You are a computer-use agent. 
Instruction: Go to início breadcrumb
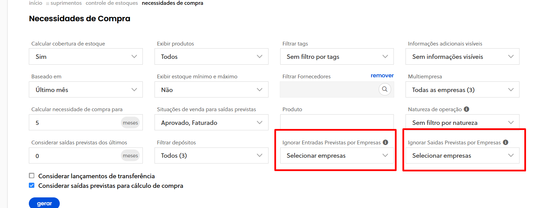pos(36,3)
